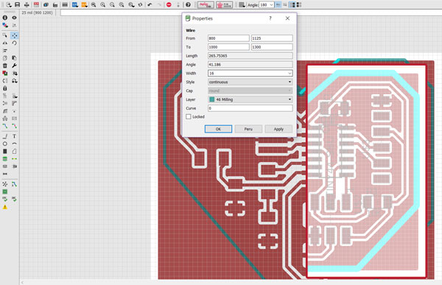
Task: Select the Info tool icon
Action: [5, 18]
